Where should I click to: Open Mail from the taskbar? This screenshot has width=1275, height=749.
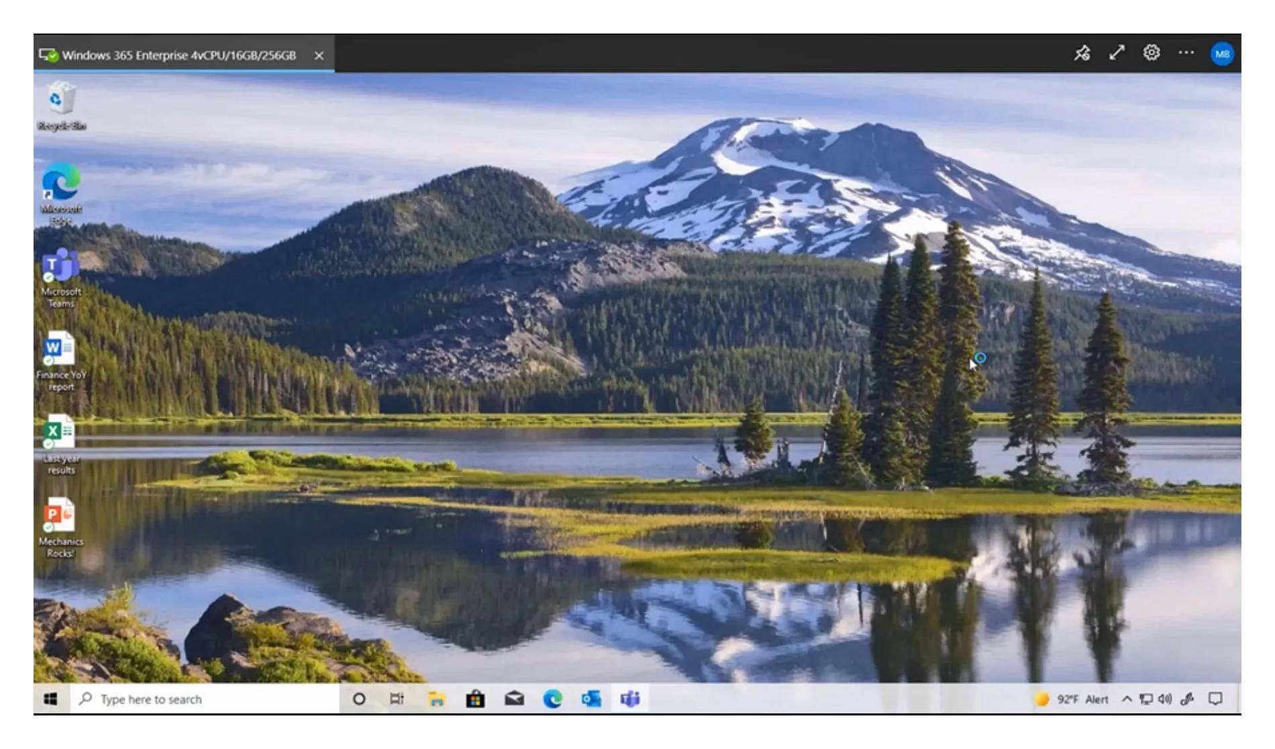pos(513,699)
